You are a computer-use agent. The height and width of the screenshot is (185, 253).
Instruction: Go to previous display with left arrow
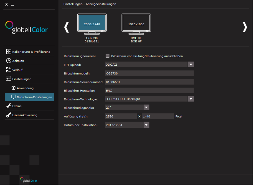click(x=66, y=27)
